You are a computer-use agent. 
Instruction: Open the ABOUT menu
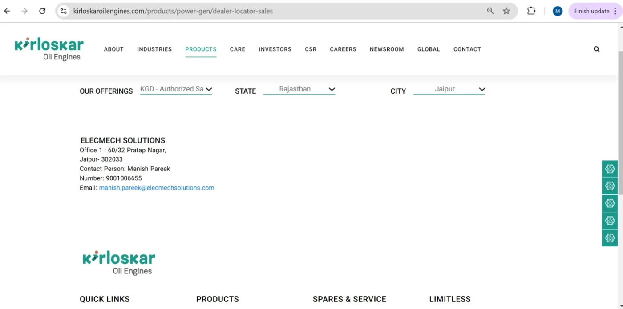(x=114, y=49)
